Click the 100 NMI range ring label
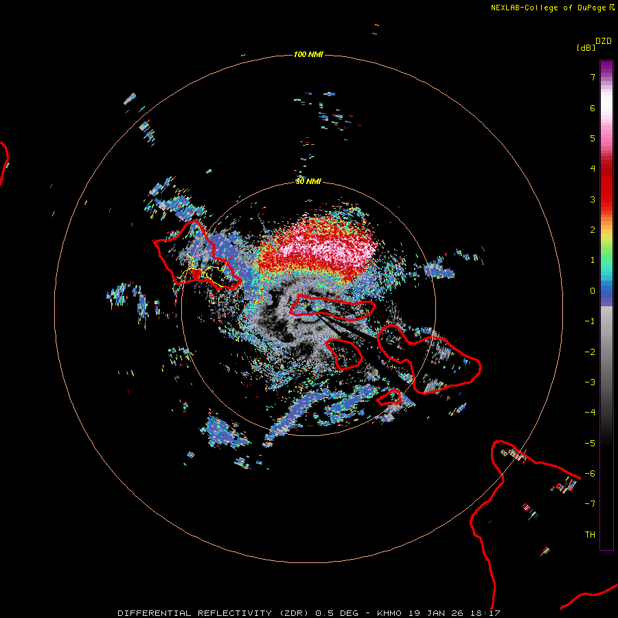 click(308, 54)
